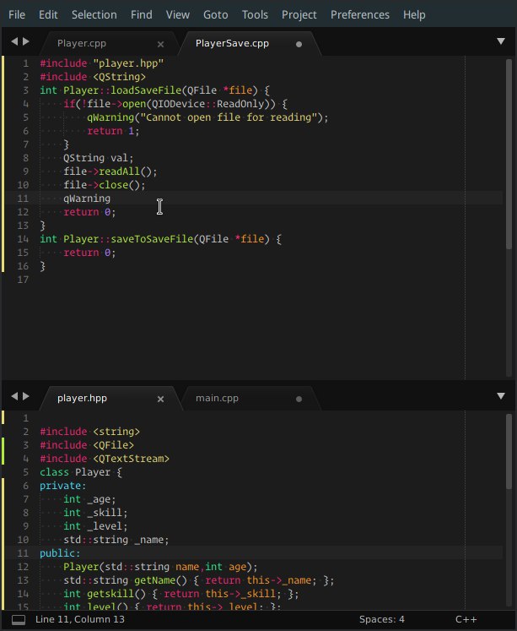Screen dimensions: 517x631
Task: Click the int _skill; member line
Action: click(x=95, y=513)
